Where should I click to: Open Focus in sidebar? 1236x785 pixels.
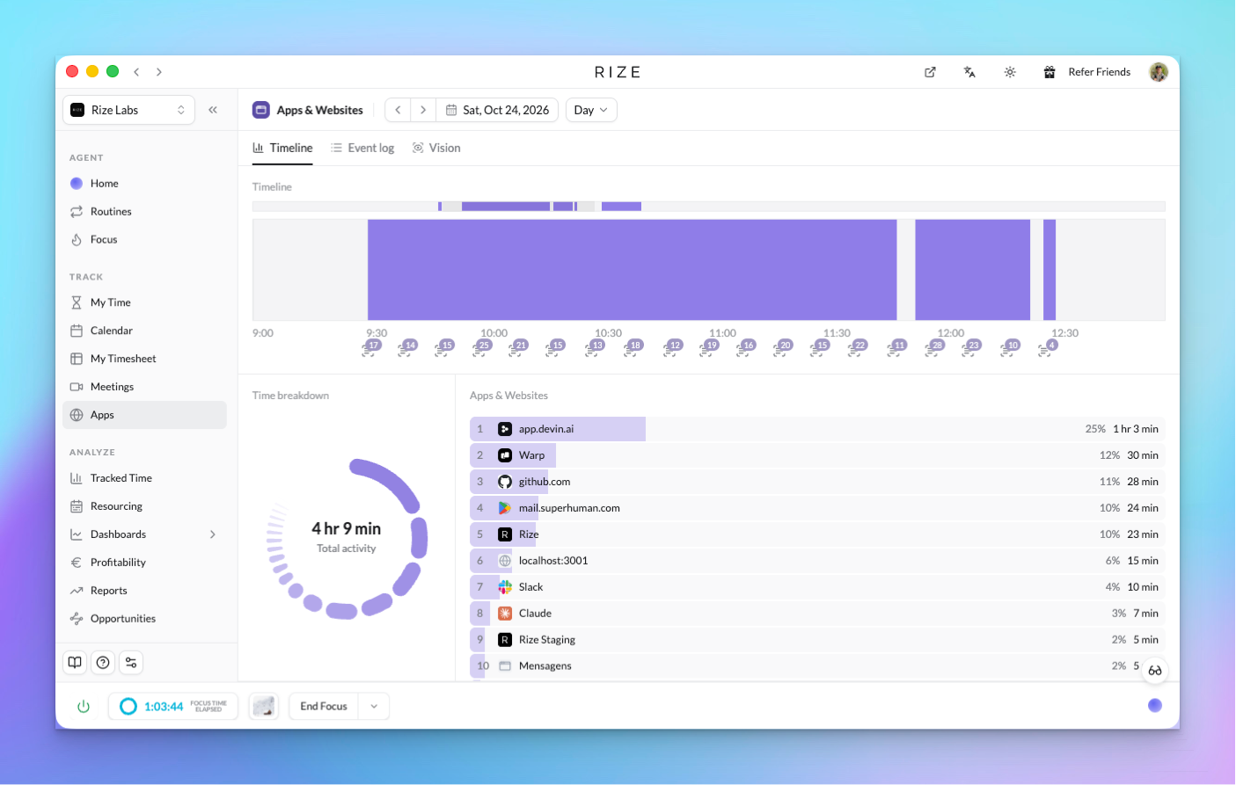click(144, 240)
